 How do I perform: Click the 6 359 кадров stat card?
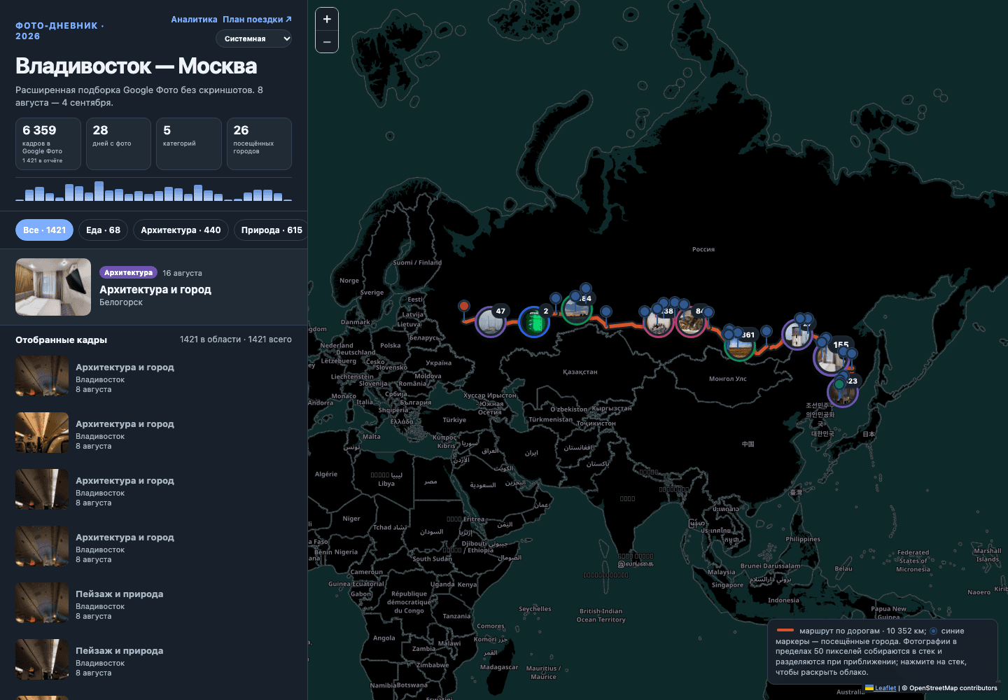48,143
